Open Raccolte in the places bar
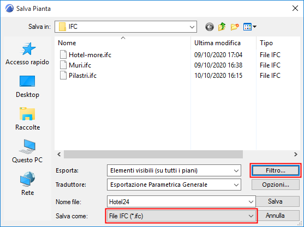Image resolution: width=304 pixels, height=227 pixels. (x=27, y=119)
